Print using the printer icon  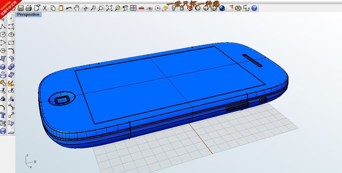click(x=28, y=8)
